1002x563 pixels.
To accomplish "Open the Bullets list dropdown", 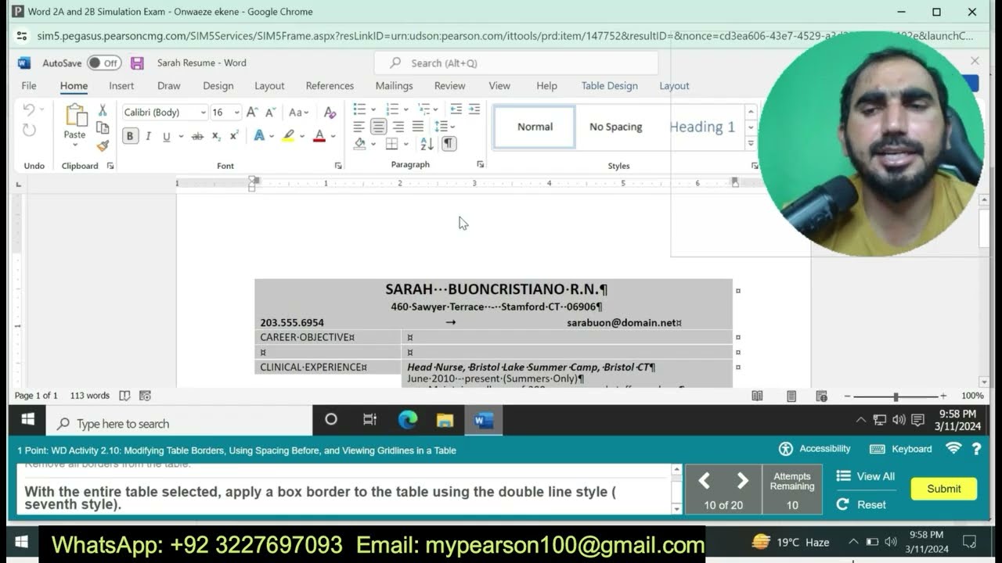I will pyautogui.click(x=373, y=109).
